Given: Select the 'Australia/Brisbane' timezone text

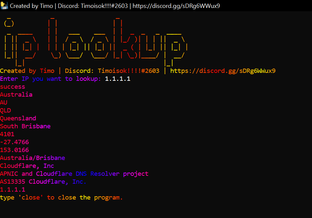Looking at the screenshot, I should click(x=33, y=158).
